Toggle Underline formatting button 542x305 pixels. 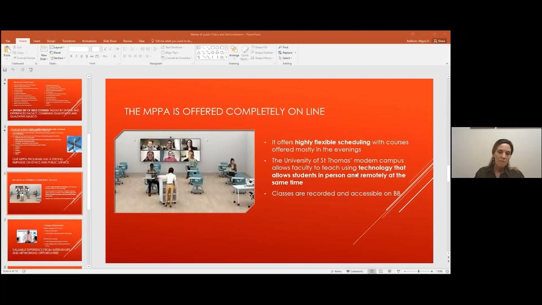[x=81, y=56]
